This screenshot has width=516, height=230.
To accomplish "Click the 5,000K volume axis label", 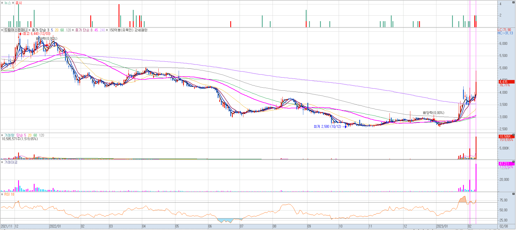I will (504, 148).
